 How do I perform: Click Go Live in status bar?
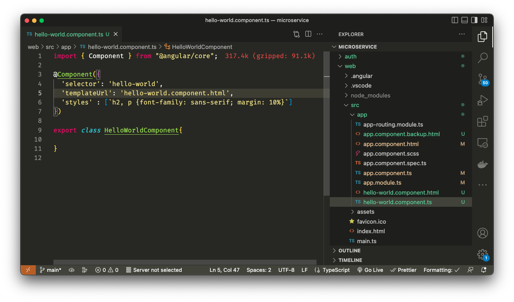point(370,270)
